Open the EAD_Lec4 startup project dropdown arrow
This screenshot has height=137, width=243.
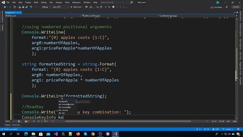[82, 7]
